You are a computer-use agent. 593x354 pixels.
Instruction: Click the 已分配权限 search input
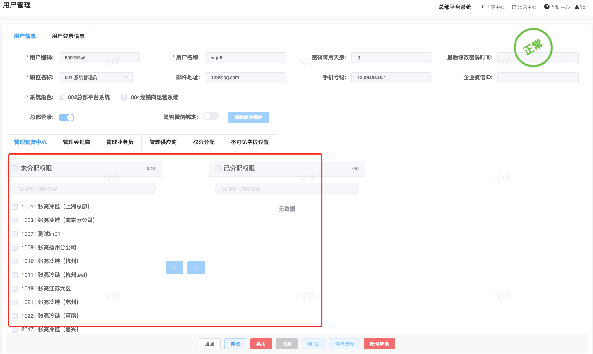coord(287,189)
